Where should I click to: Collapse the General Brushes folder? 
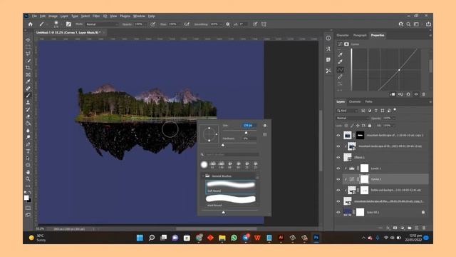point(203,176)
